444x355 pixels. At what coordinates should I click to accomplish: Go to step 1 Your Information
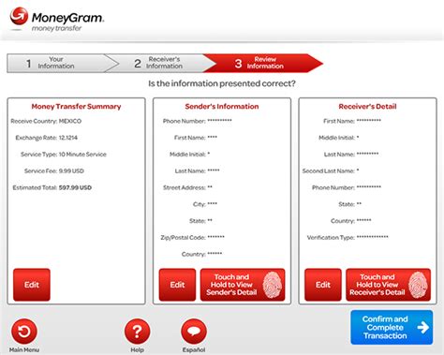click(x=59, y=63)
